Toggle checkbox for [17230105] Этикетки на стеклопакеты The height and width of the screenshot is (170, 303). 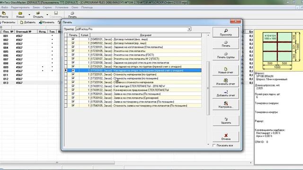pos(73,51)
